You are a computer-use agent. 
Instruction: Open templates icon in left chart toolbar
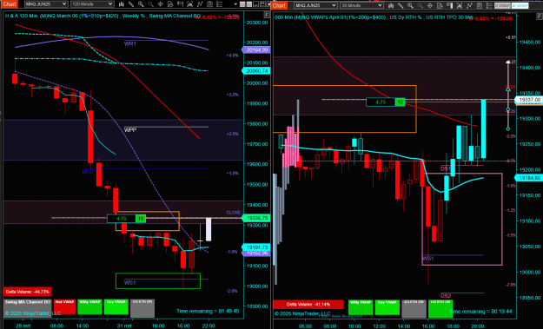click(210, 4)
